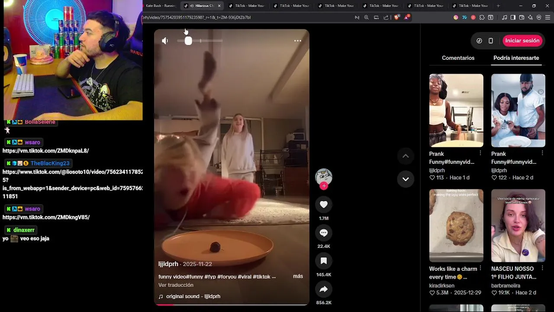The width and height of the screenshot is (554, 312).
Task: Open wsaro's ZMDknpaL8 TikTok link
Action: 45,151
